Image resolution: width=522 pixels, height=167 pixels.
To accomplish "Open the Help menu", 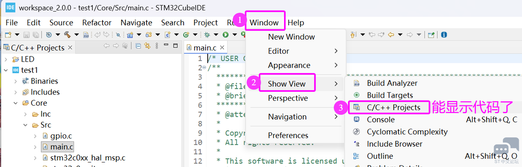I will point(296,22).
